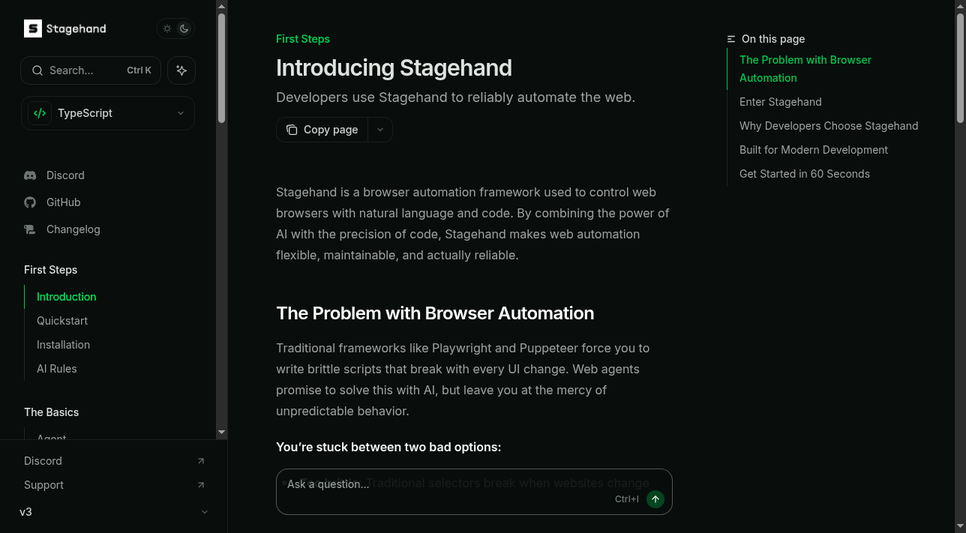Image resolution: width=966 pixels, height=533 pixels.
Task: Open the Search box
Action: [91, 70]
